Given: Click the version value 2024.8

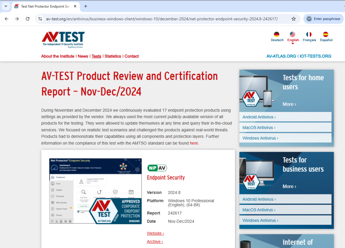Looking at the screenshot, I should 174,193.
